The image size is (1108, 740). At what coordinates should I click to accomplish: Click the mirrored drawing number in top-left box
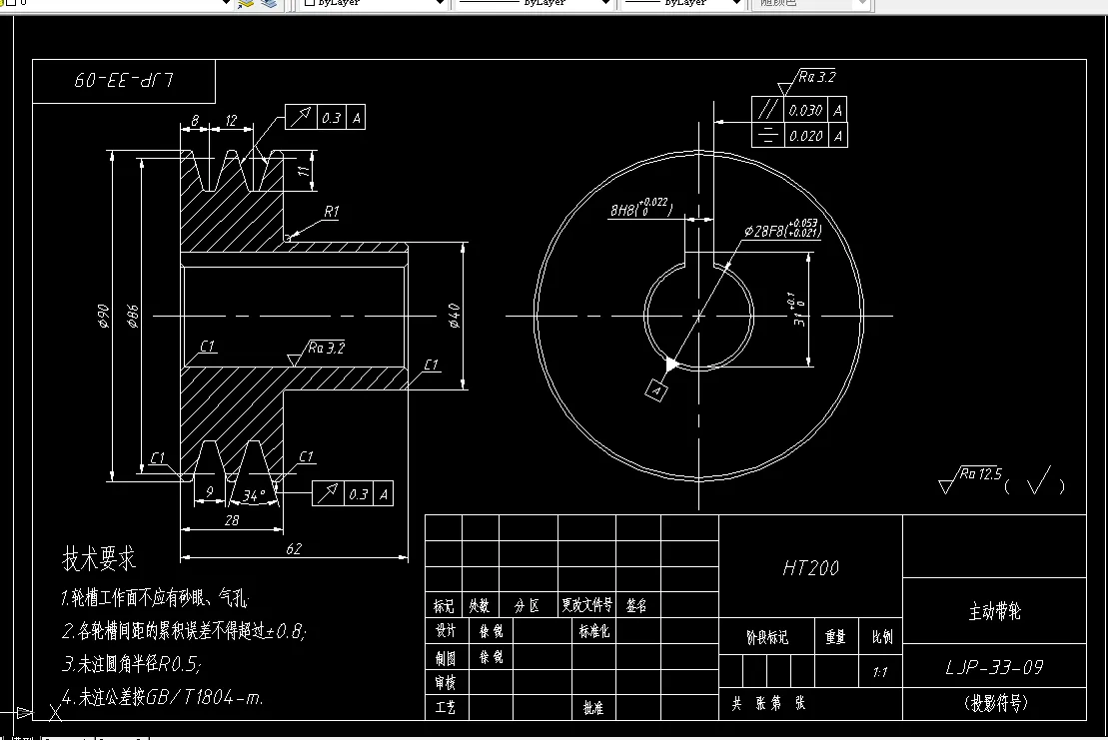124,81
